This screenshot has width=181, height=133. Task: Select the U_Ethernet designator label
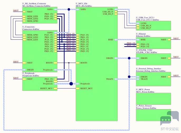tap(141, 34)
